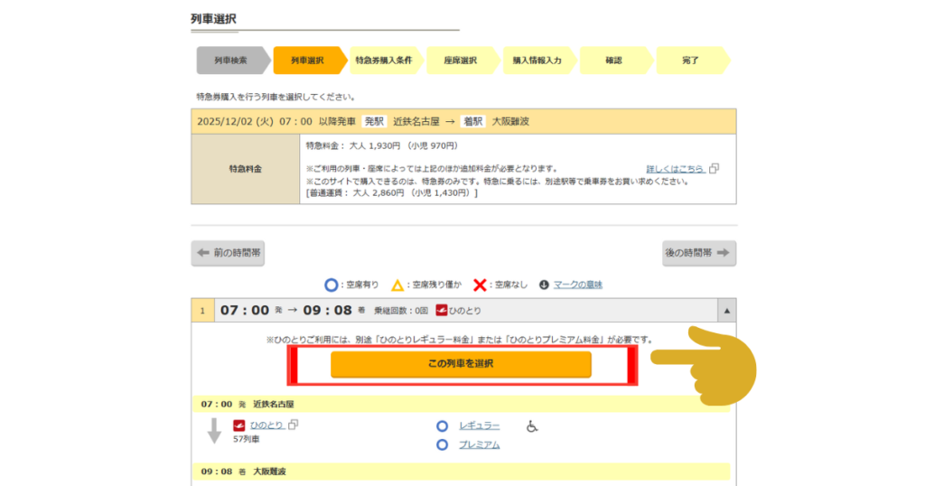The image size is (925, 486).
Task: Go back to the 列車検索 step
Action: (x=230, y=61)
